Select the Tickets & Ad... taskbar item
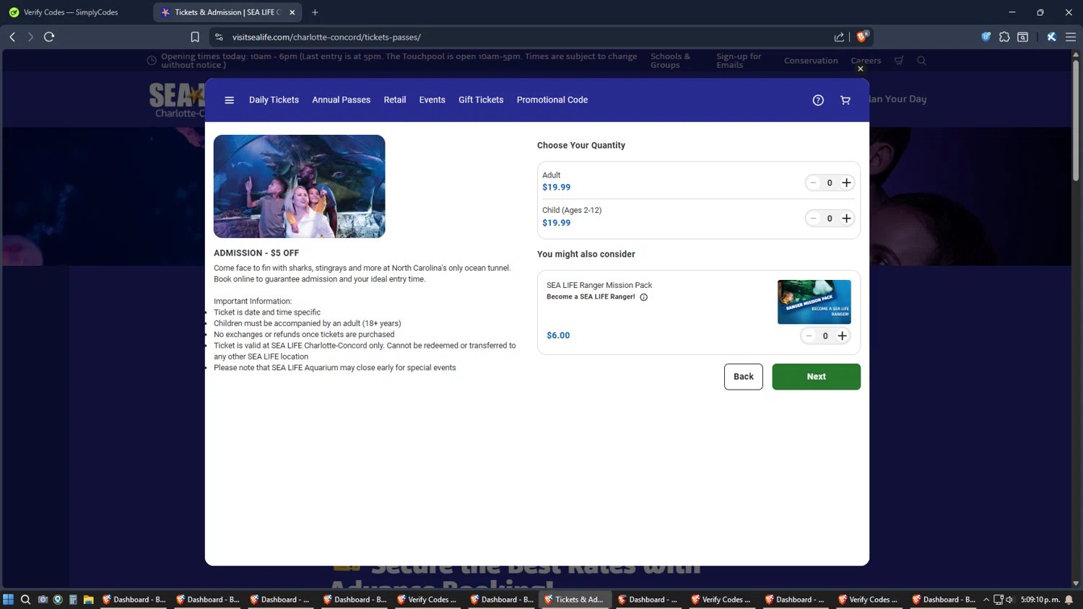The height and width of the screenshot is (609, 1083). point(575,600)
